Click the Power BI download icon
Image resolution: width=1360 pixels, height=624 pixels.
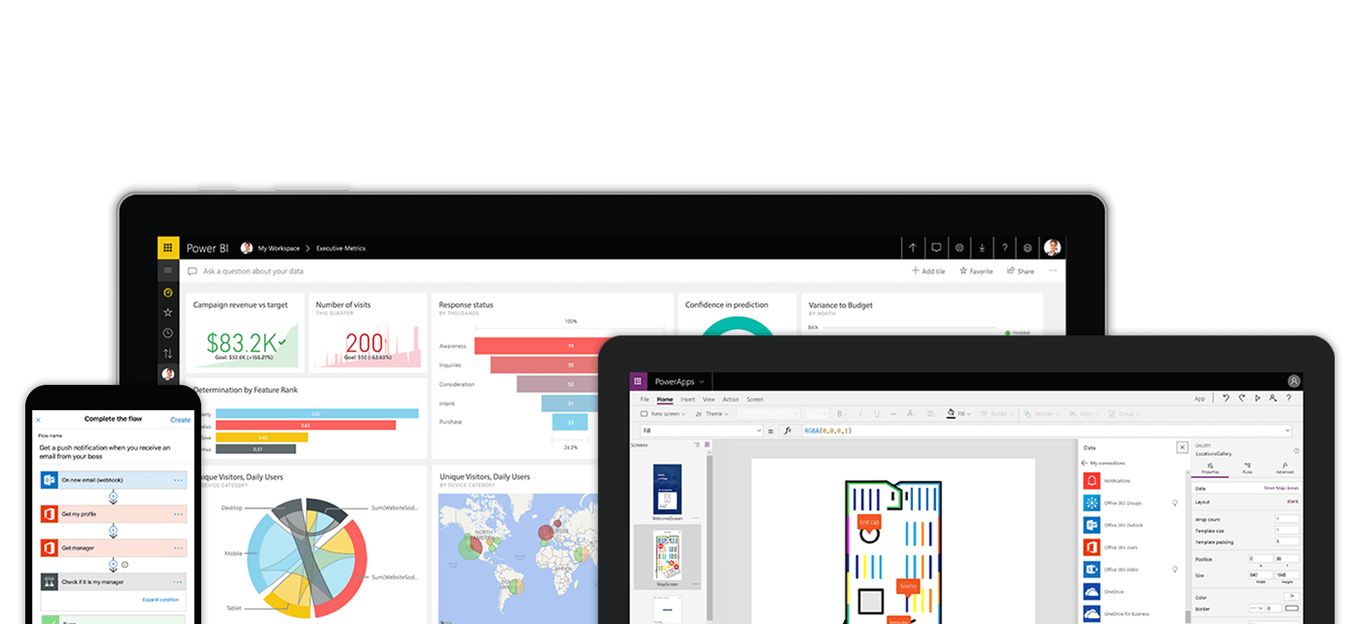point(982,247)
